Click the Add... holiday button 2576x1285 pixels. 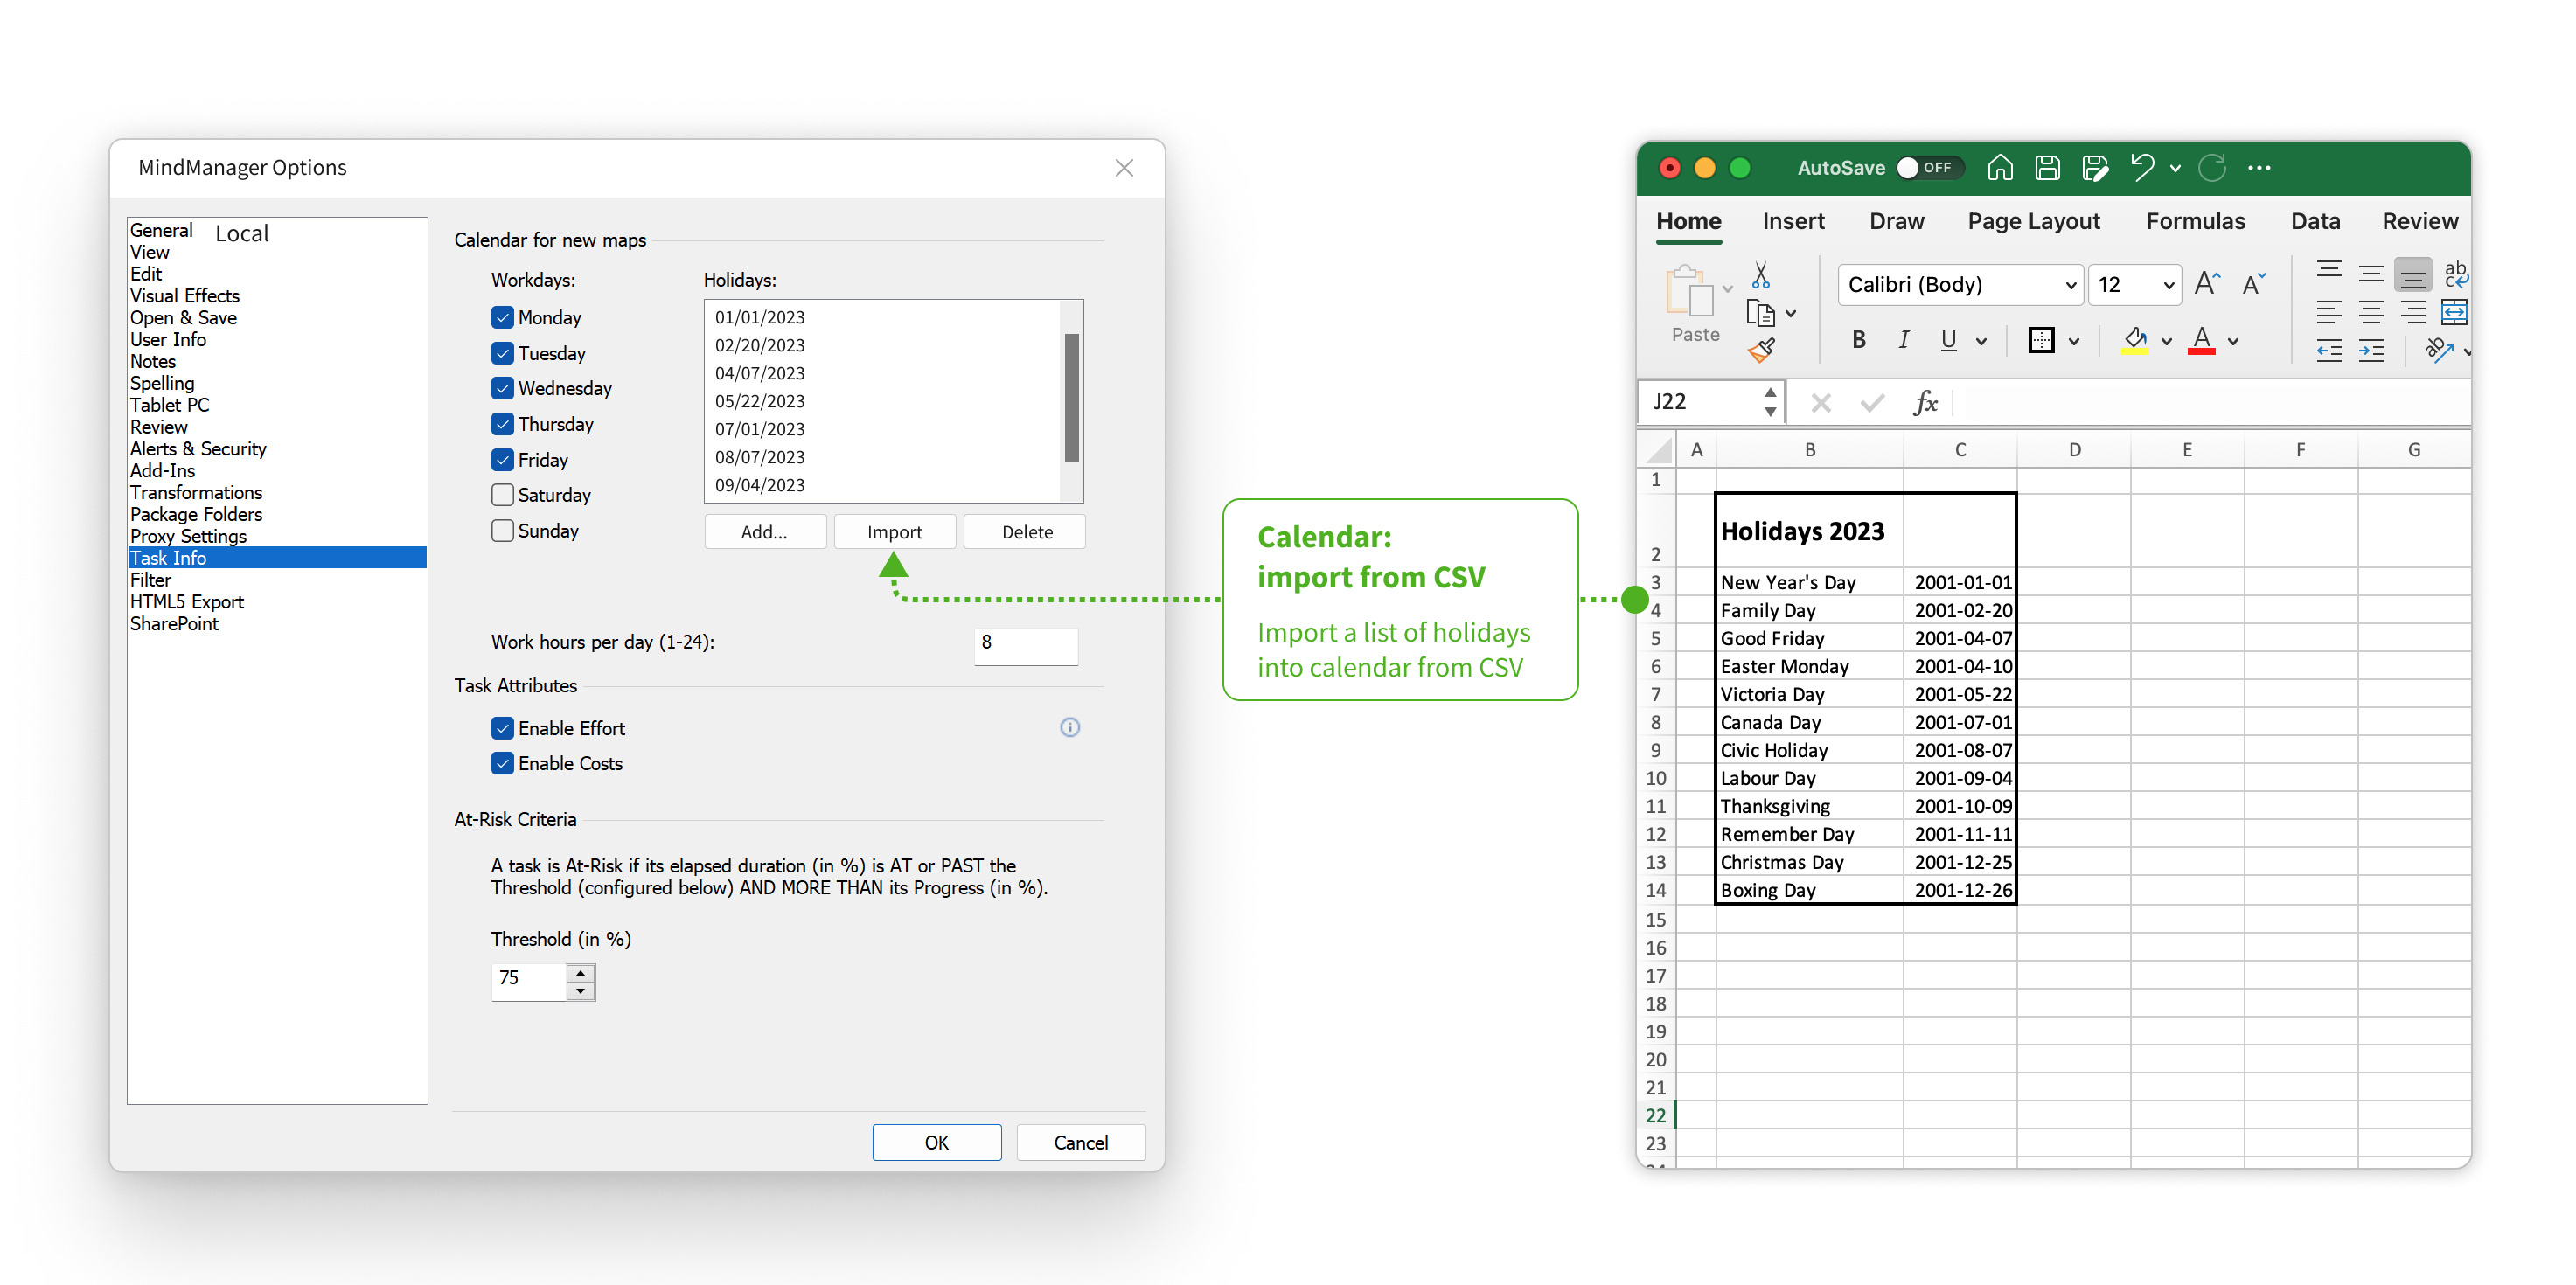coord(765,532)
